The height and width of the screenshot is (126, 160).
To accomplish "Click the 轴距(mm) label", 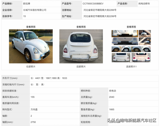I will point(8,122).
